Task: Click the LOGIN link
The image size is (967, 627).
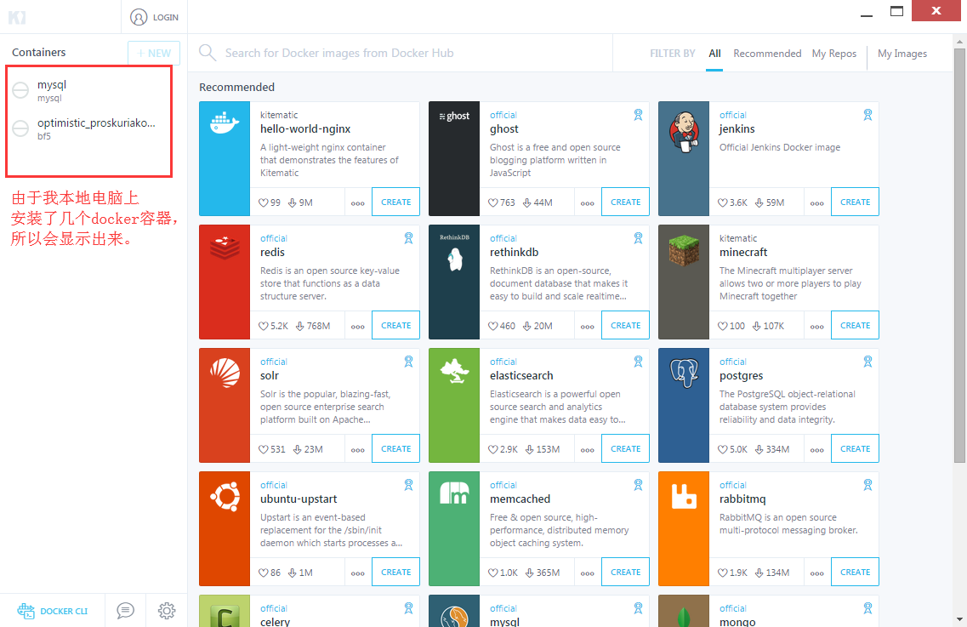Action: tap(165, 17)
